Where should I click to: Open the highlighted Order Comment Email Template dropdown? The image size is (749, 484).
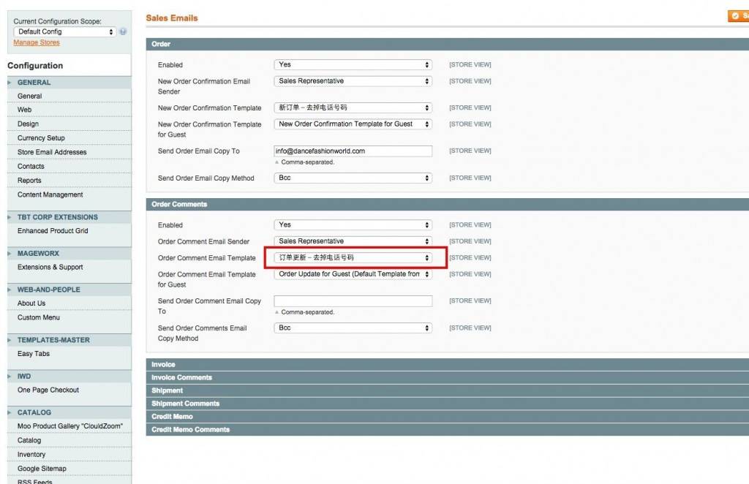353,258
